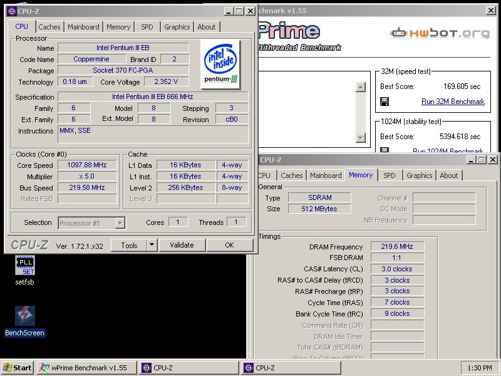The image size is (501, 376).
Task: Click the Intel Inside Pentium III logo
Action: 220,65
